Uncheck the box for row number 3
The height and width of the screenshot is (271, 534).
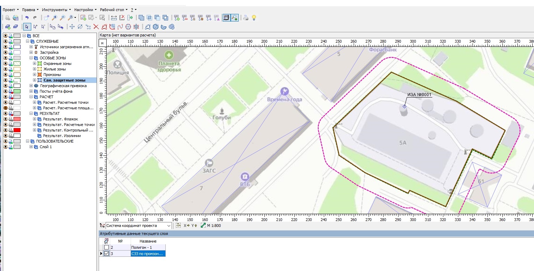coord(106,254)
